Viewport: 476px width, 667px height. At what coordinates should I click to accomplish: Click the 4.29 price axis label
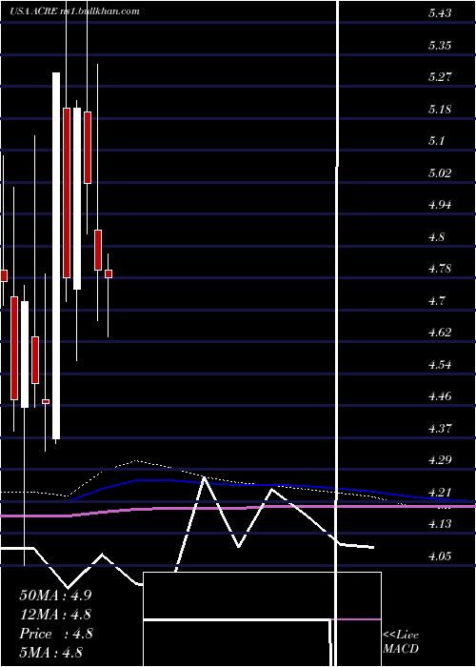pyautogui.click(x=440, y=460)
